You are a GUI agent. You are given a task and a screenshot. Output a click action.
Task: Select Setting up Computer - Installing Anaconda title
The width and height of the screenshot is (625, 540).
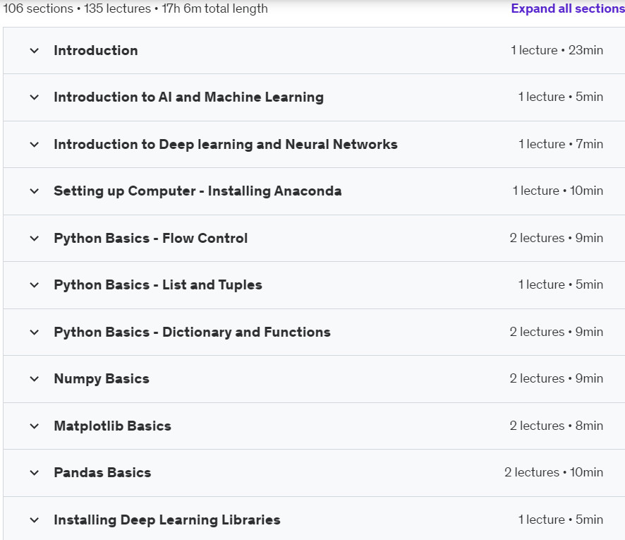[198, 191]
